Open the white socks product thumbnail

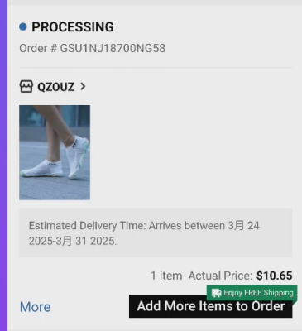click(55, 152)
